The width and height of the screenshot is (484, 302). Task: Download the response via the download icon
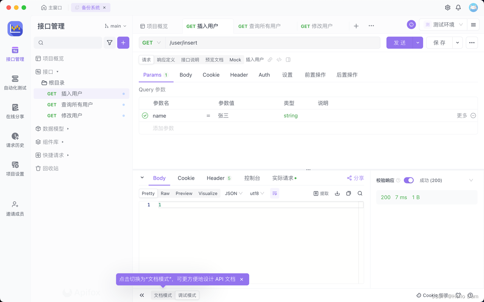pos(337,193)
